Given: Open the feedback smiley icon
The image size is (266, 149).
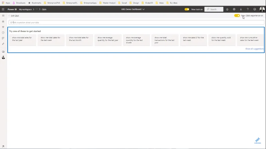Looking at the screenshot, I should click(x=255, y=9).
